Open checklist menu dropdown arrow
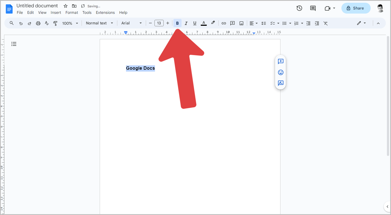 point(278,23)
